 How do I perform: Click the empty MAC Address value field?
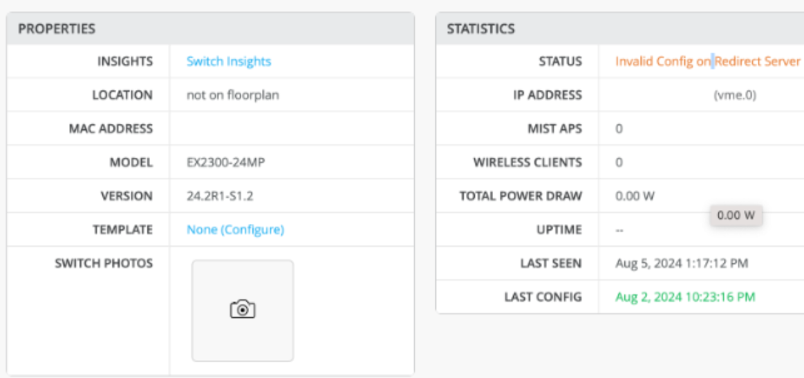pos(290,129)
